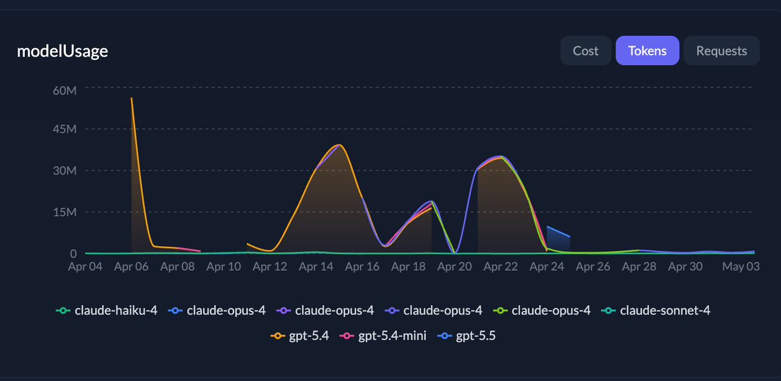781x381 pixels.
Task: Click the Apr 12 x-axis label
Action: pos(270,267)
